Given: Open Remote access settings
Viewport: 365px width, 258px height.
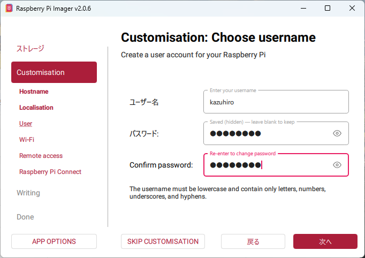Looking at the screenshot, I should pyautogui.click(x=41, y=156).
